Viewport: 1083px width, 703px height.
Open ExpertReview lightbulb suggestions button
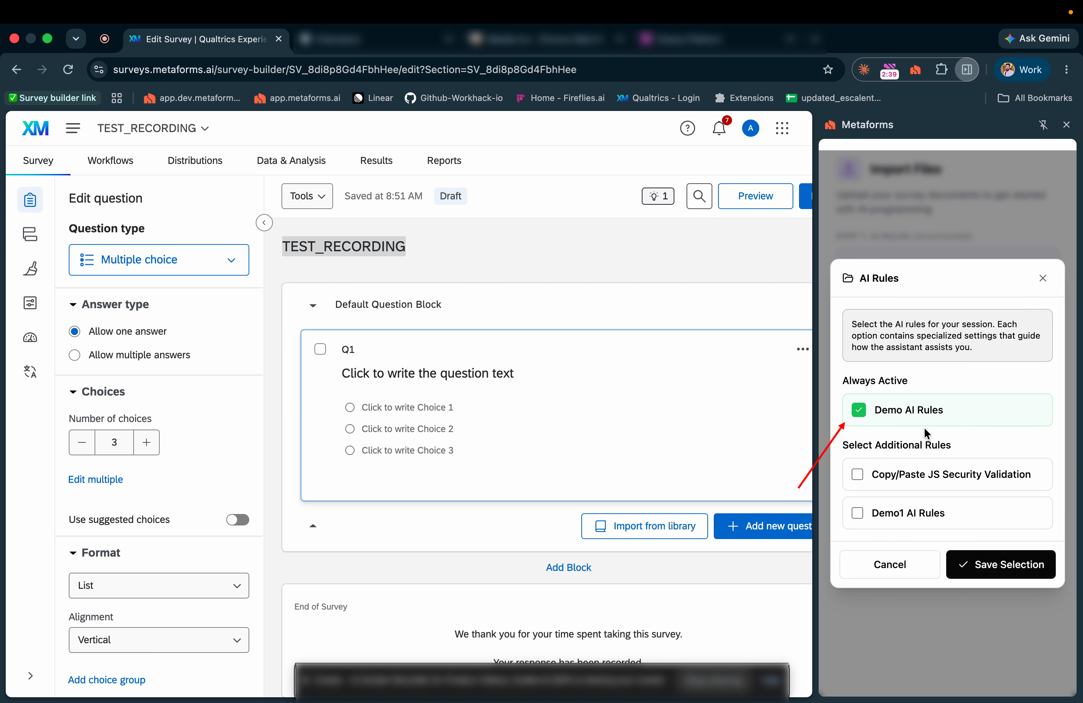click(658, 196)
